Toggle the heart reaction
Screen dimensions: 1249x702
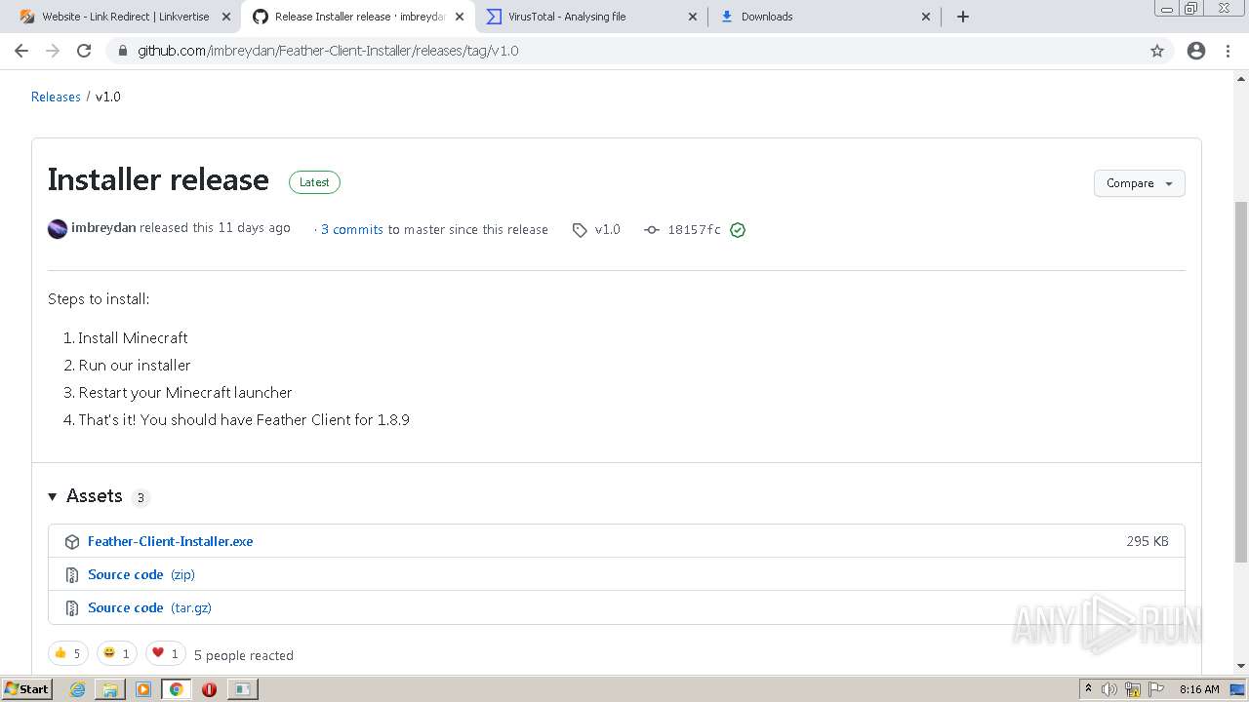(166, 653)
